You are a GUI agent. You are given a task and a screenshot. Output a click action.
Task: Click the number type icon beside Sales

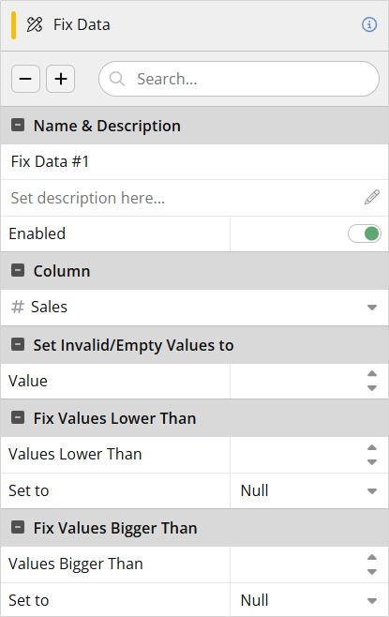point(18,307)
